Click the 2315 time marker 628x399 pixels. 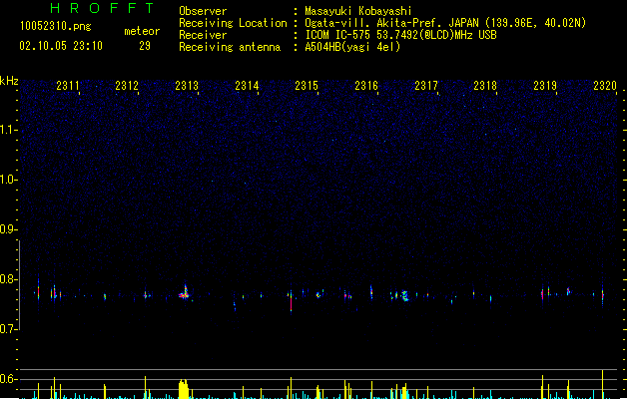coord(307,86)
